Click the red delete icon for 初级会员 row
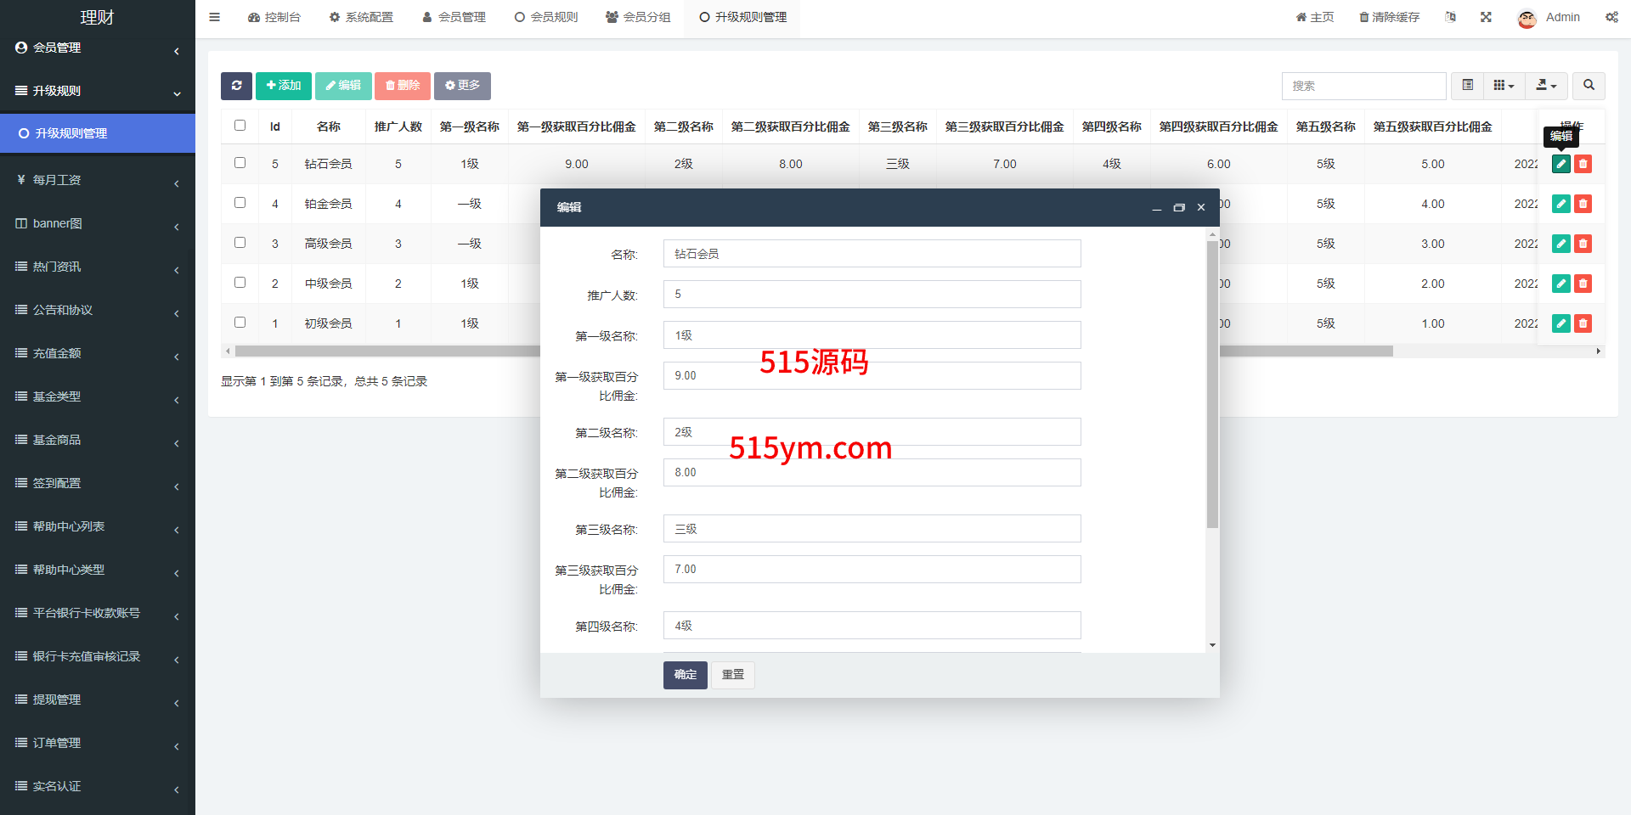The height and width of the screenshot is (815, 1631). click(x=1583, y=323)
